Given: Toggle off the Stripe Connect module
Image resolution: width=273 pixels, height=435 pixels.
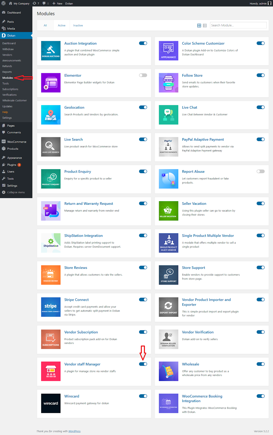Looking at the screenshot, I should (143, 300).
